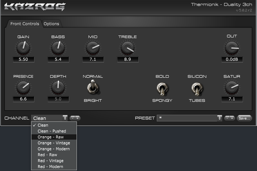Select Orange - Modern channel

click(54, 149)
